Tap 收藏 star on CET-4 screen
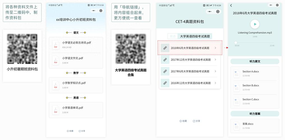This screenshot has height=140, width=285. pyautogui.click(x=183, y=121)
